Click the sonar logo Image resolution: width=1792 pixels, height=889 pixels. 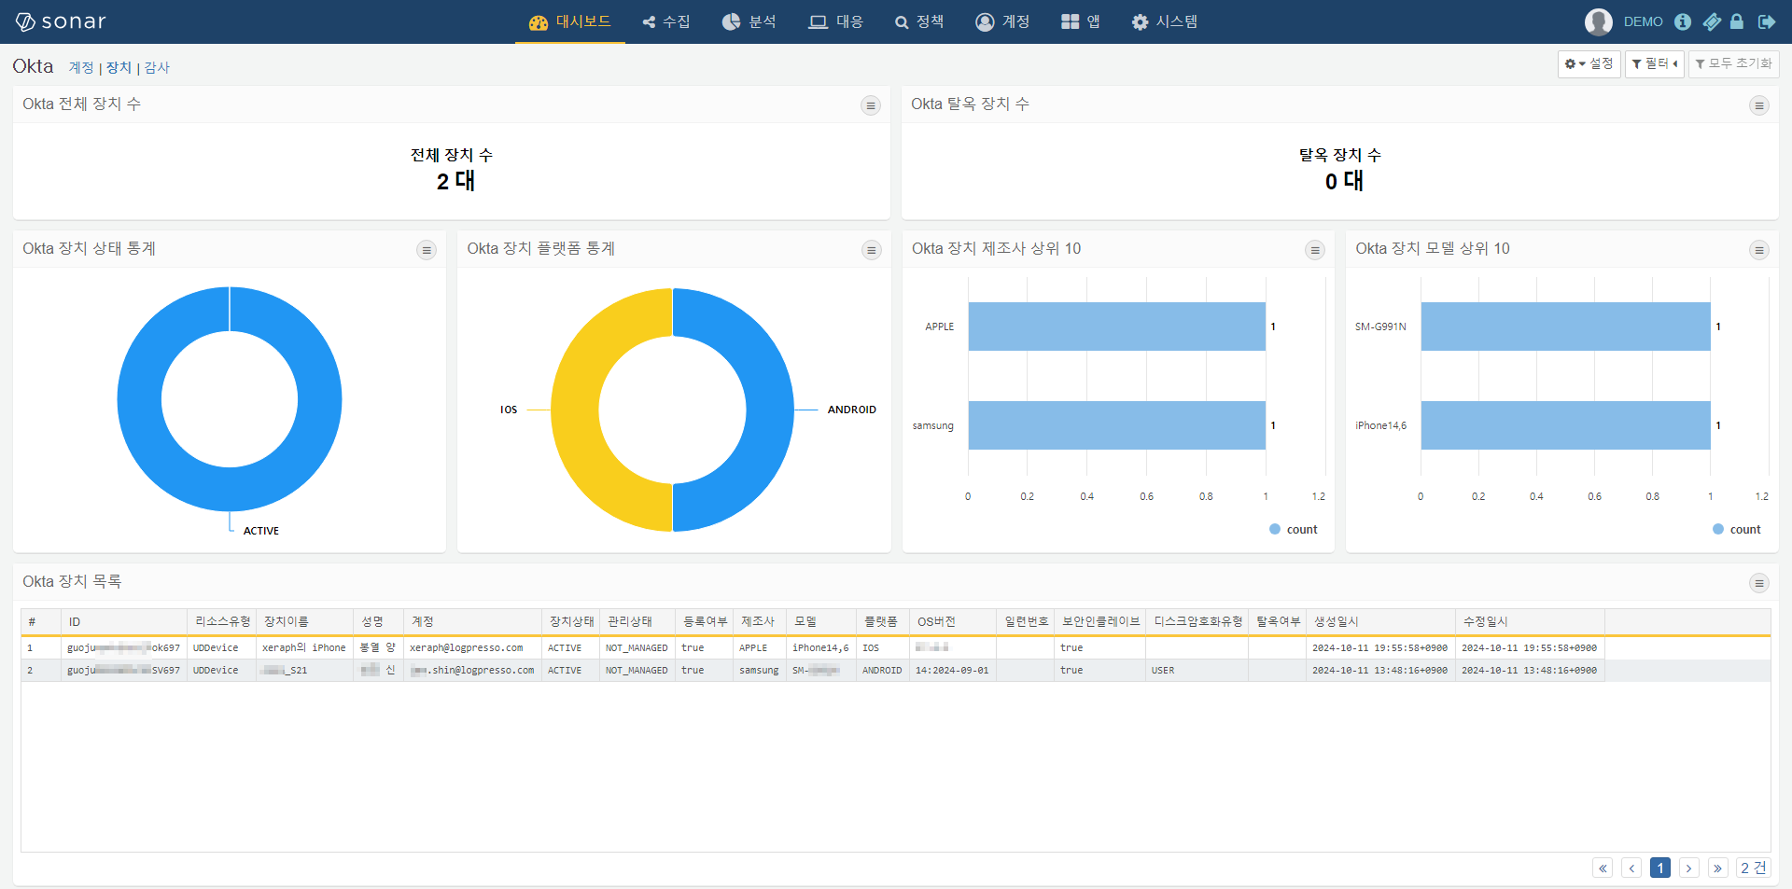pos(62,21)
